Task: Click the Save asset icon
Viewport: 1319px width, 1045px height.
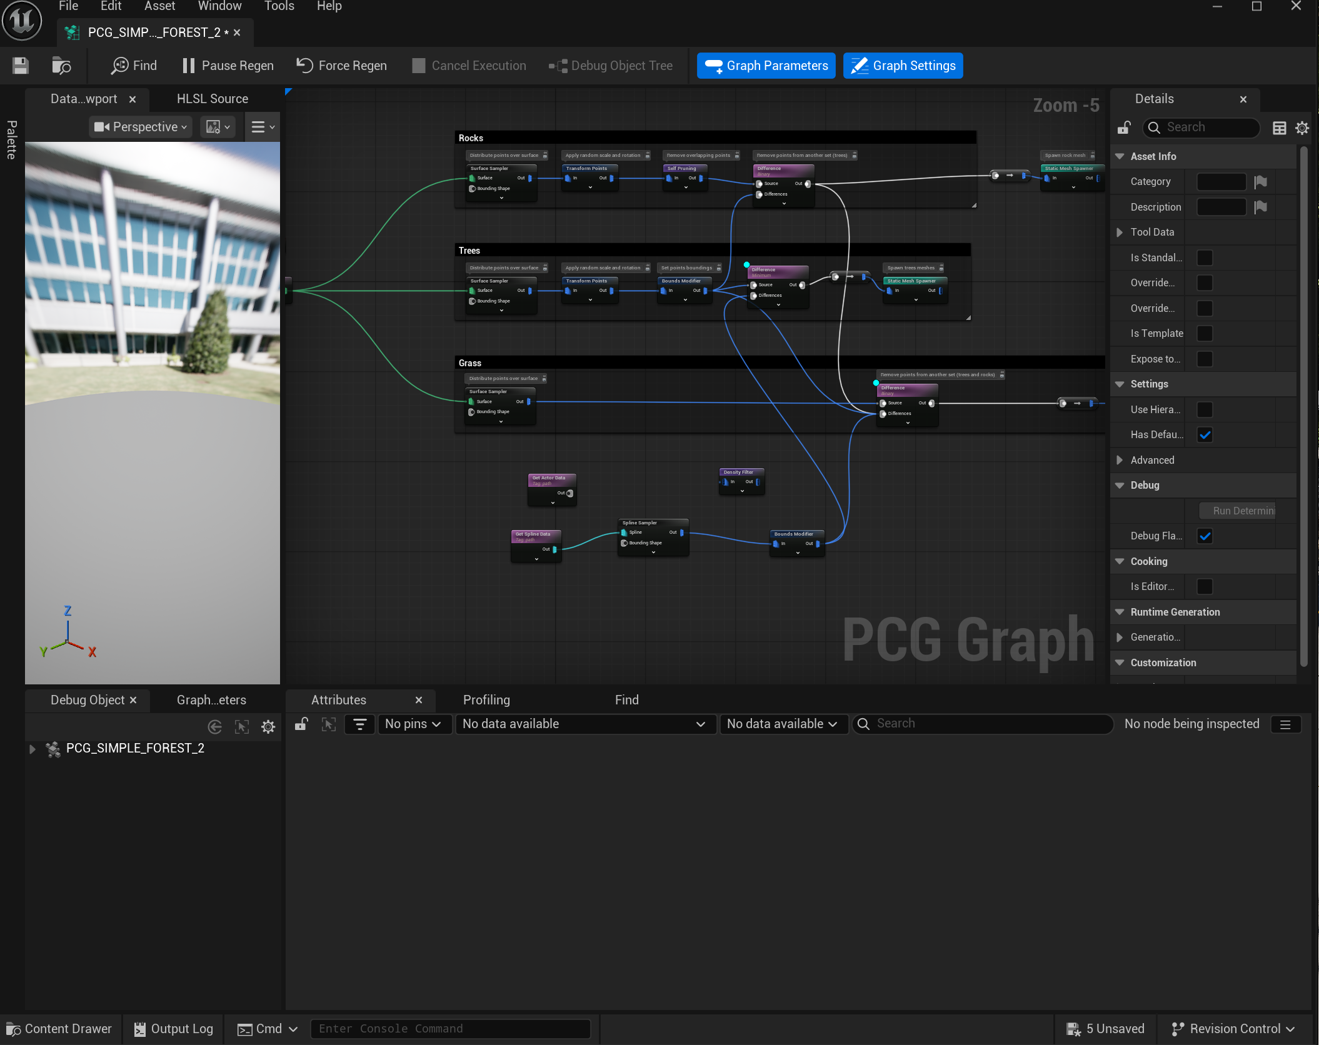Action: point(21,66)
